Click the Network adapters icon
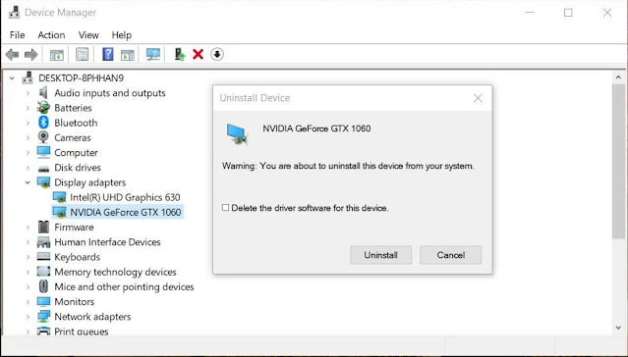The width and height of the screenshot is (628, 357). (x=43, y=316)
